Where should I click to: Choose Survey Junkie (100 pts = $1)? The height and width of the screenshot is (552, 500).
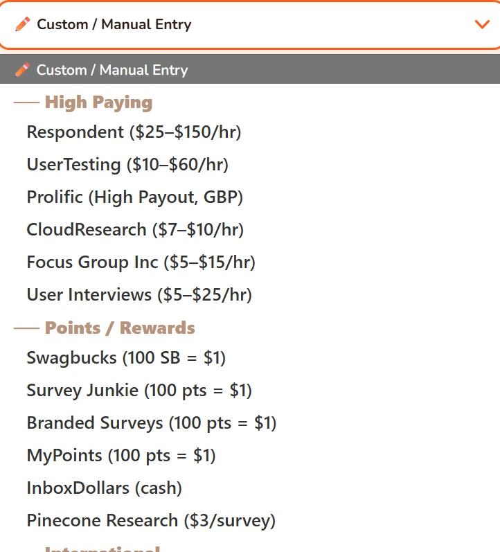(x=139, y=390)
